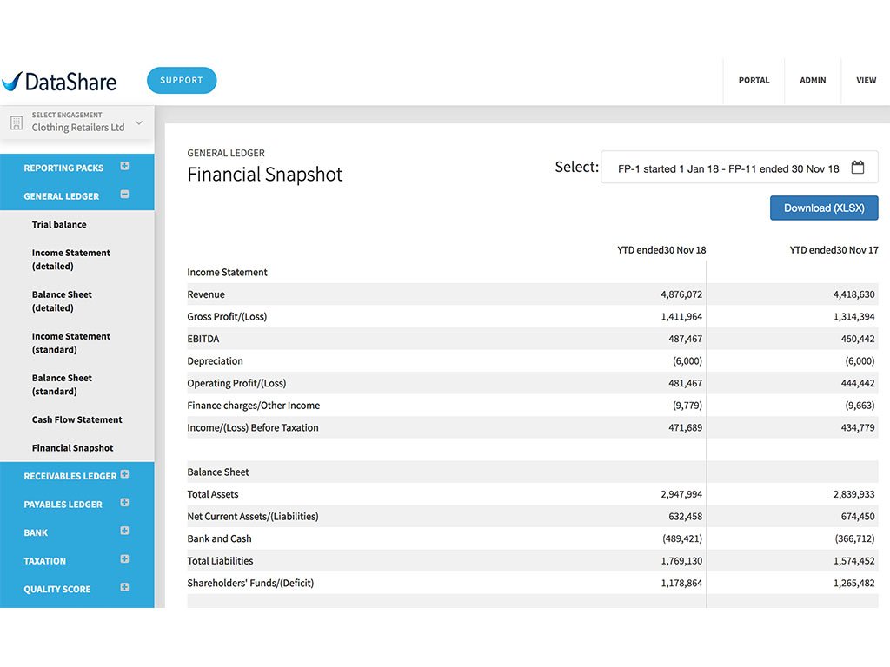Click the Shareholders' Funds value 1,265,482
The width and height of the screenshot is (890, 667).
point(853,583)
